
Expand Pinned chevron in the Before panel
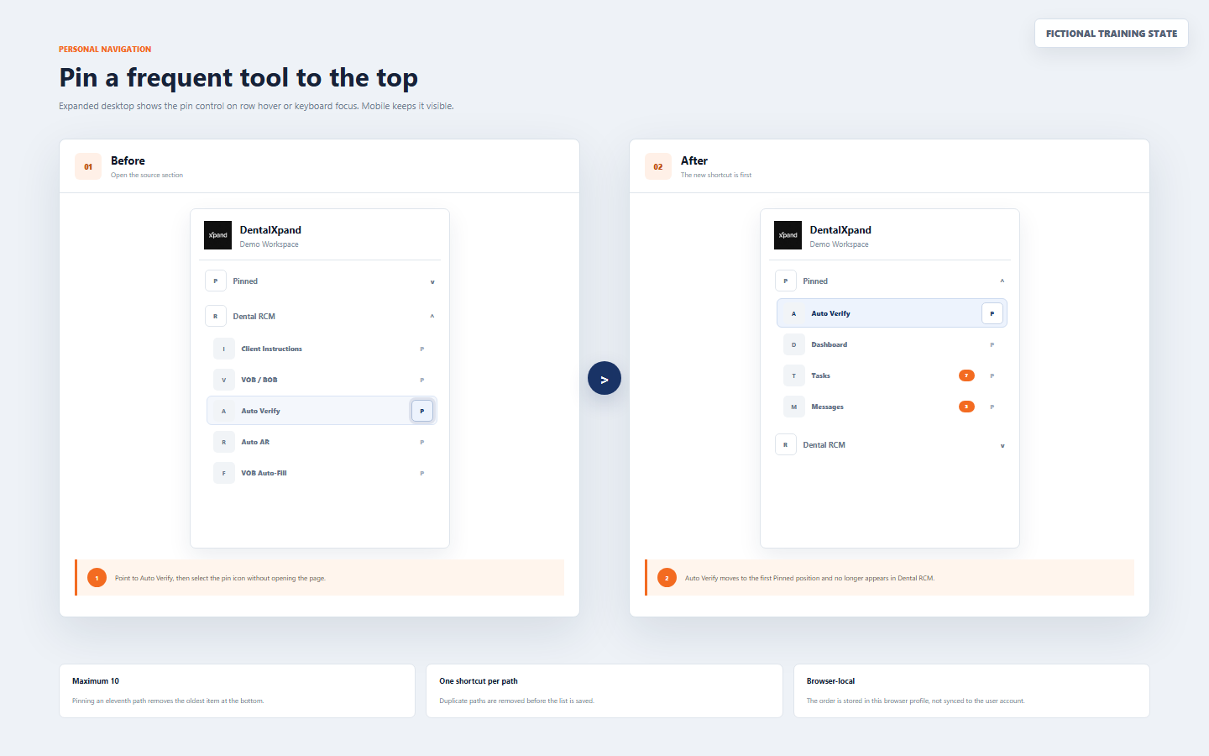click(432, 281)
